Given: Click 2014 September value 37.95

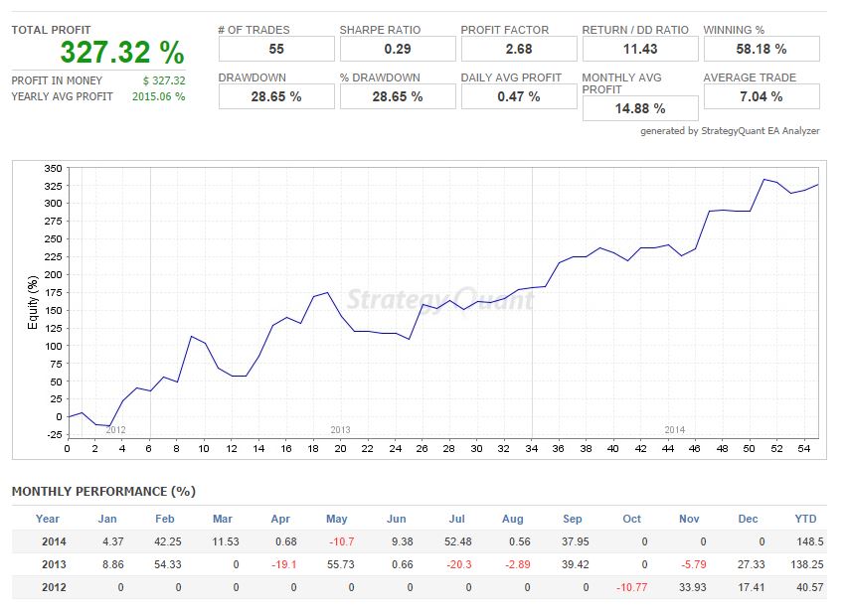Looking at the screenshot, I should pos(576,541).
